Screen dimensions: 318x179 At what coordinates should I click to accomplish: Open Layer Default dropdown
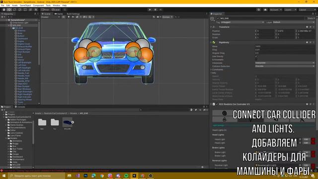coord(294,22)
